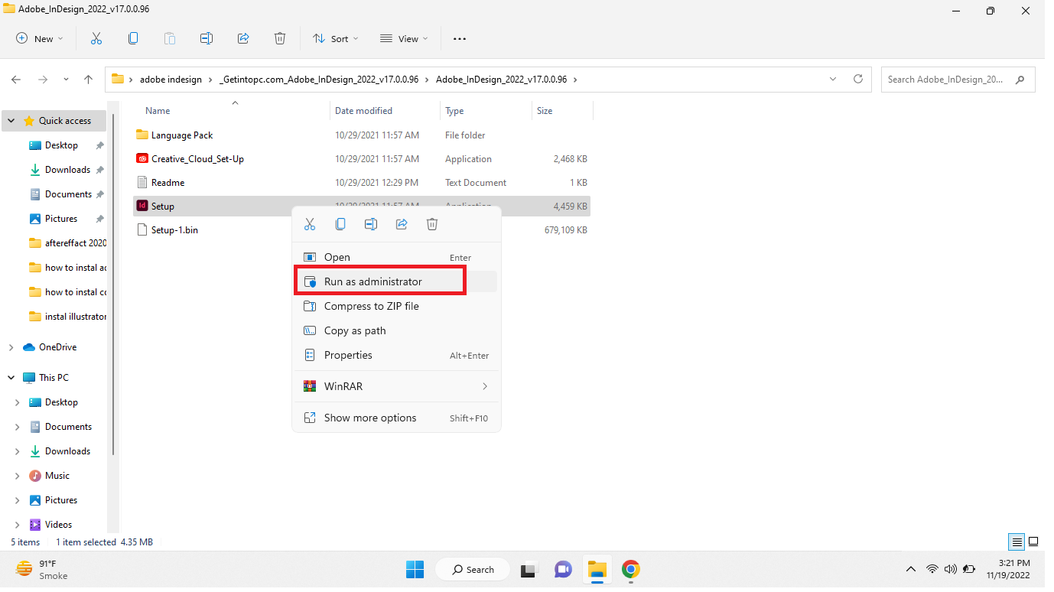Expand the Videos node under This PC
Image resolution: width=1054 pixels, height=592 pixels.
(18, 525)
